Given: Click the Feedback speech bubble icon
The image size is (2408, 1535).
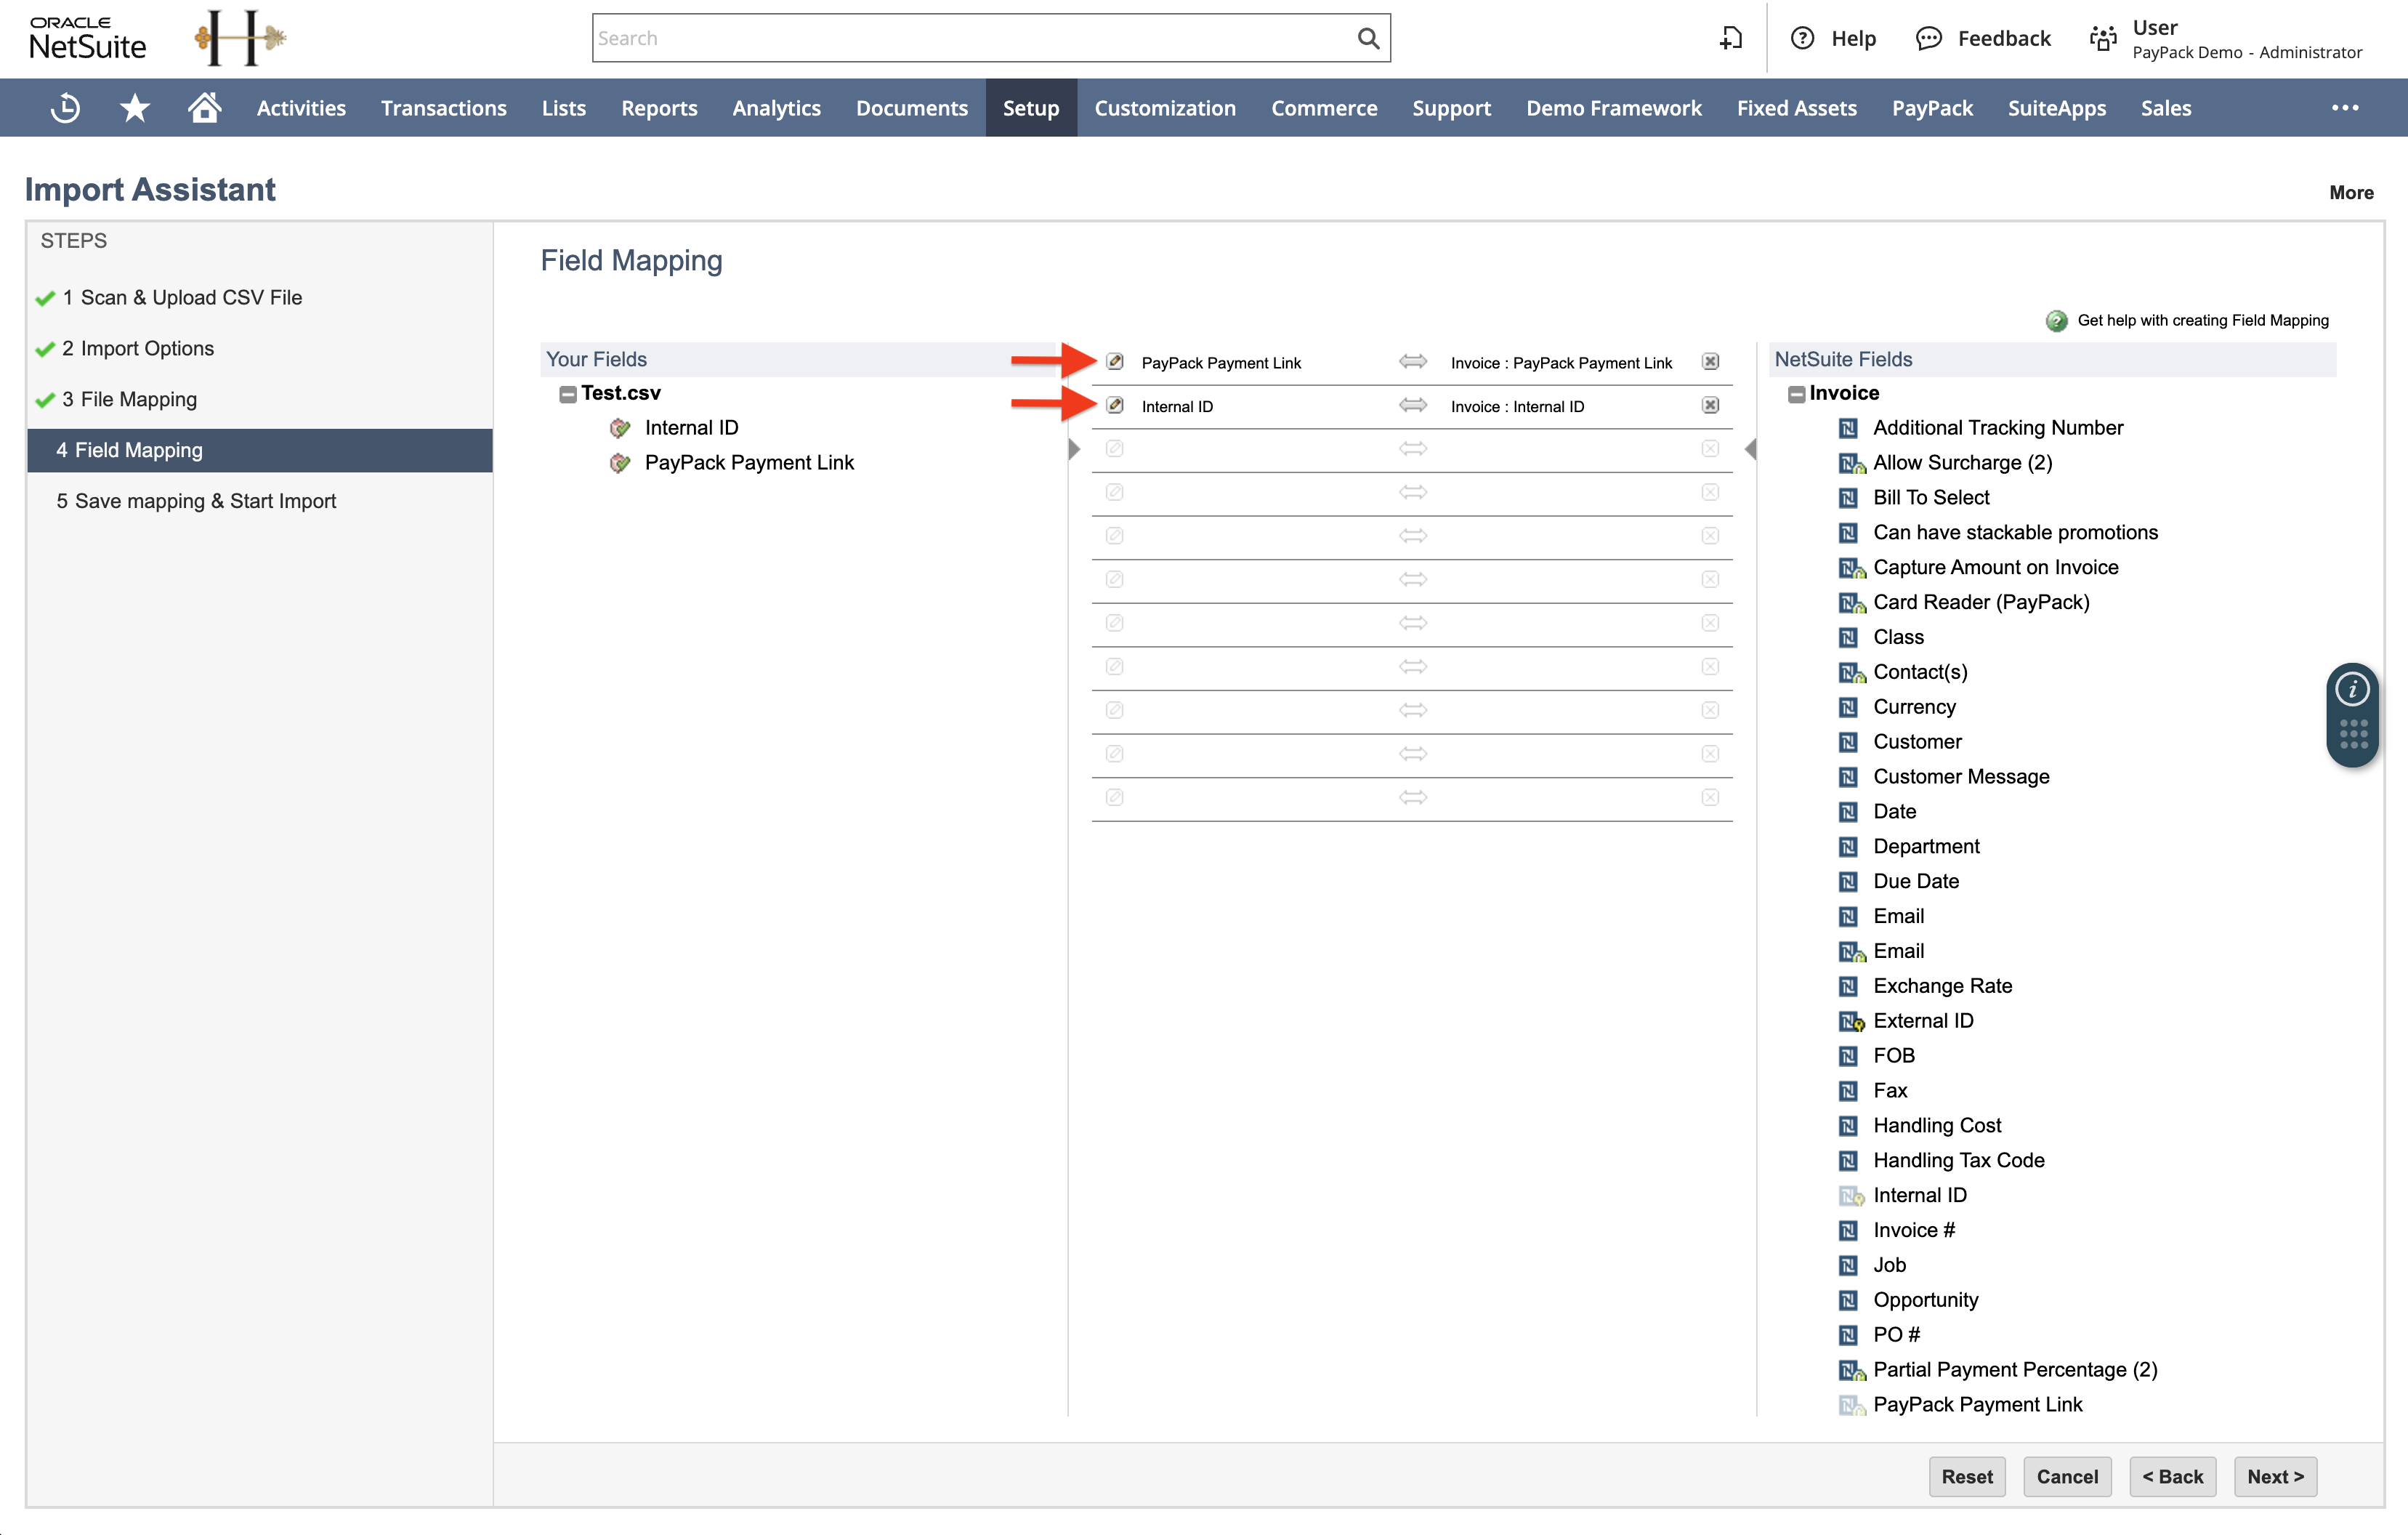Looking at the screenshot, I should (1928, 38).
